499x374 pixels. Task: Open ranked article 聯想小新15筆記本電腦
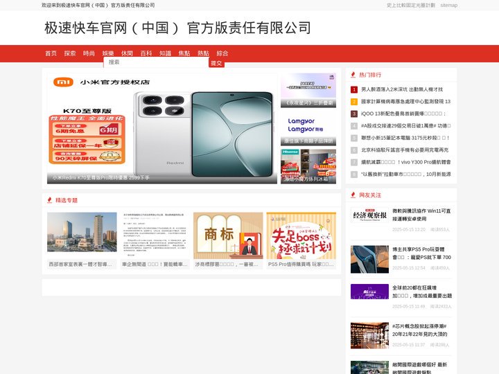point(405,138)
